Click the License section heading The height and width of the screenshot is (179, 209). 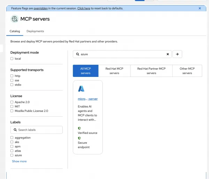tap(16, 96)
